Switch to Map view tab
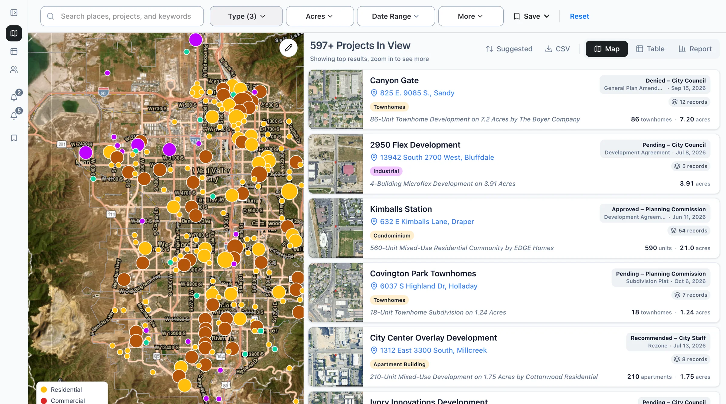The width and height of the screenshot is (726, 404). point(607,49)
